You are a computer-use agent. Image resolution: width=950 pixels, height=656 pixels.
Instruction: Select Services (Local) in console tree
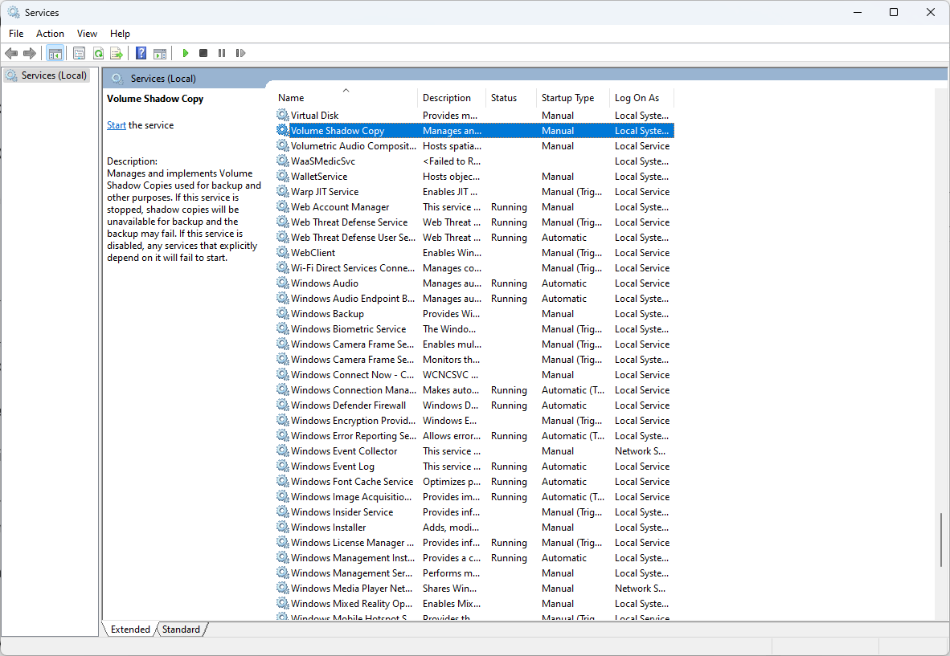pyautogui.click(x=53, y=75)
